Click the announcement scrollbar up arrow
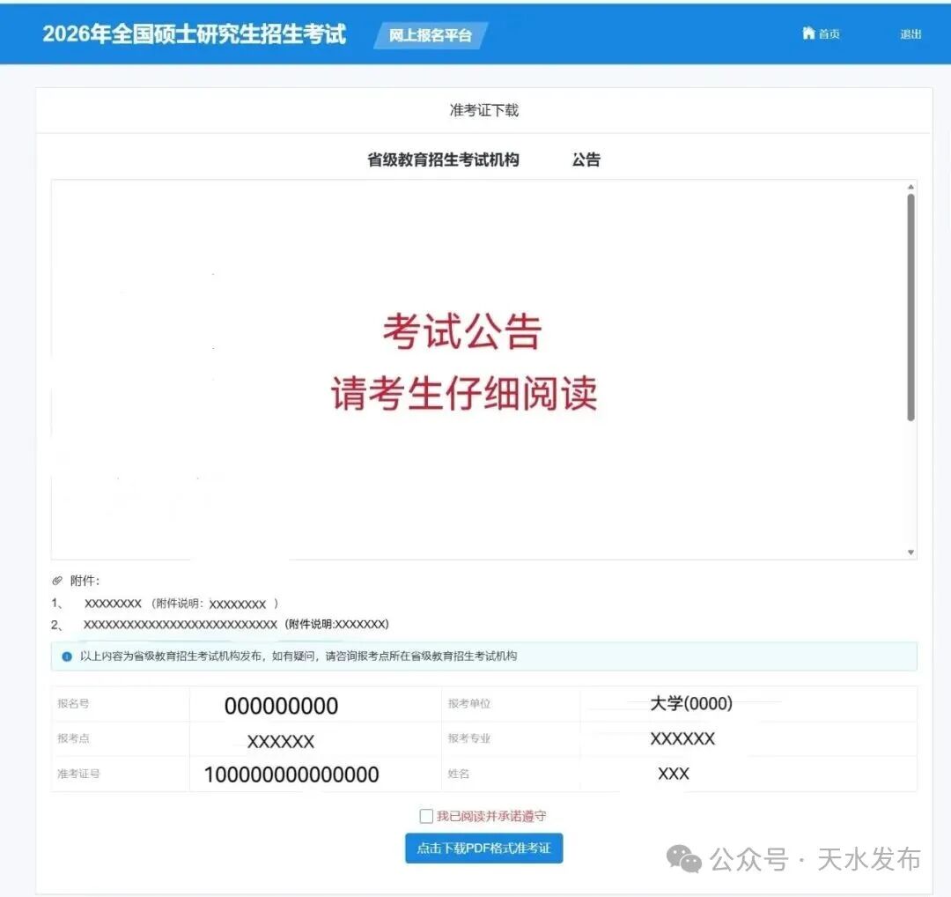Viewport: 951px width, 897px height. 910,188
